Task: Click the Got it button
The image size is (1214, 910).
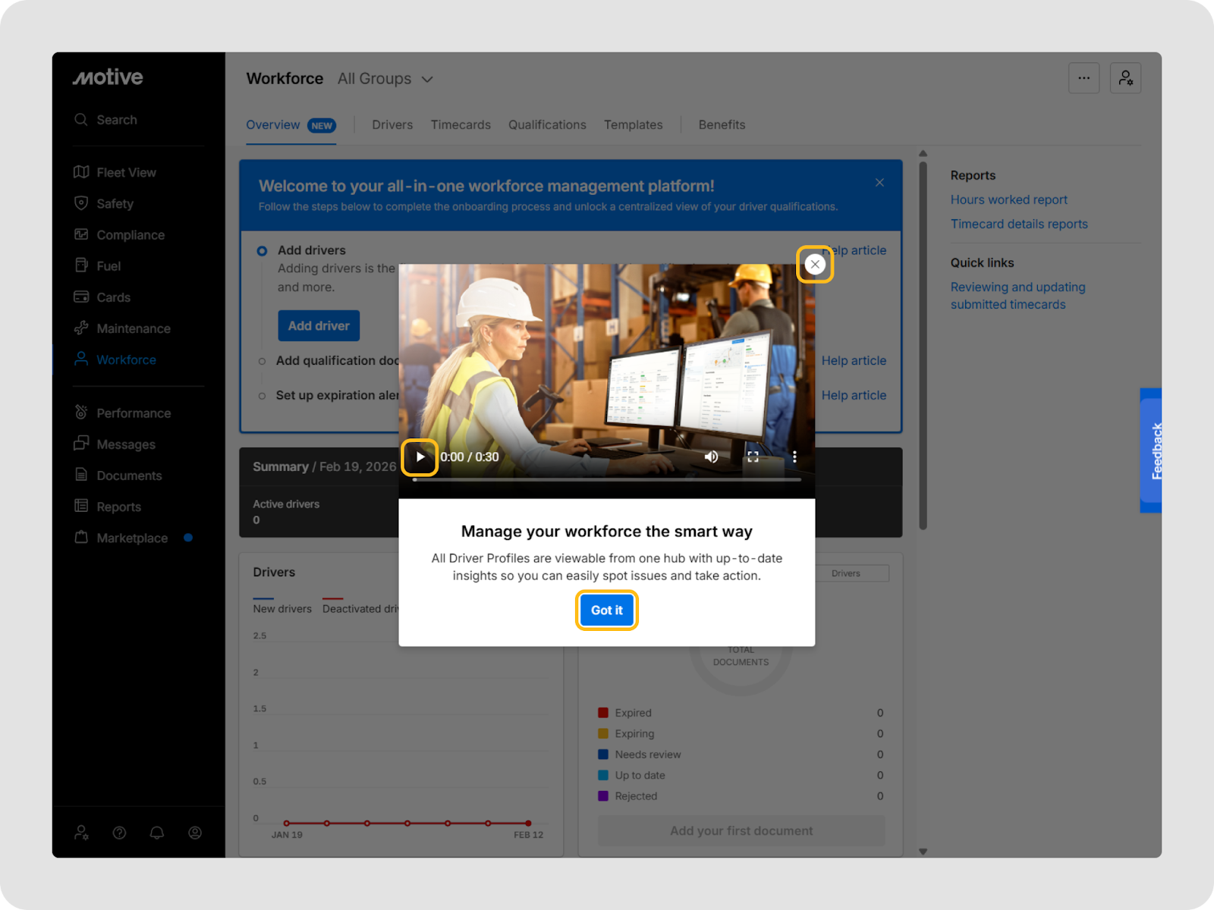Action: click(606, 610)
